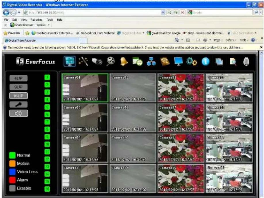Open the eBay favorite link
This screenshot has height=198, width=264.
204,33
